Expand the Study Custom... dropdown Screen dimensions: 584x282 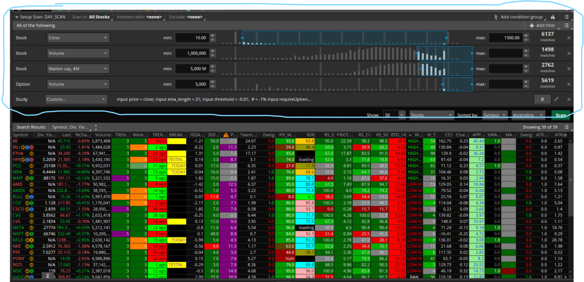tap(76, 99)
